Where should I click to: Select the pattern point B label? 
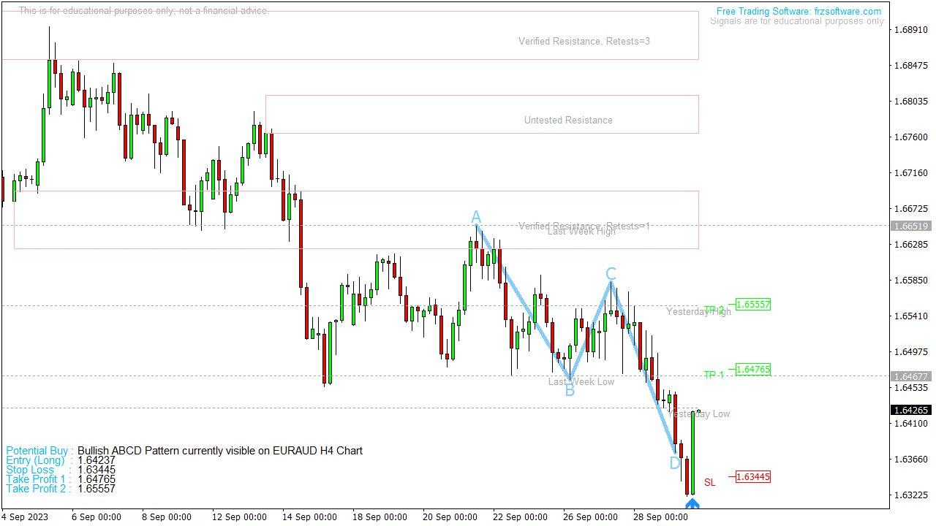pos(570,391)
